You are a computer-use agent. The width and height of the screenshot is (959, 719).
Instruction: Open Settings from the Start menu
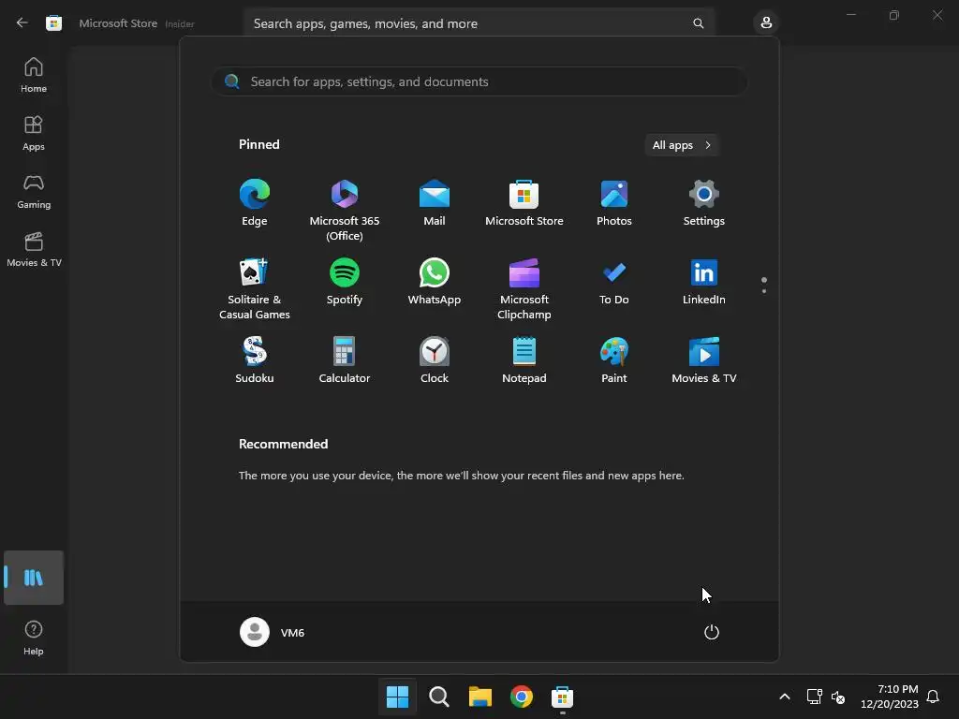tap(704, 203)
